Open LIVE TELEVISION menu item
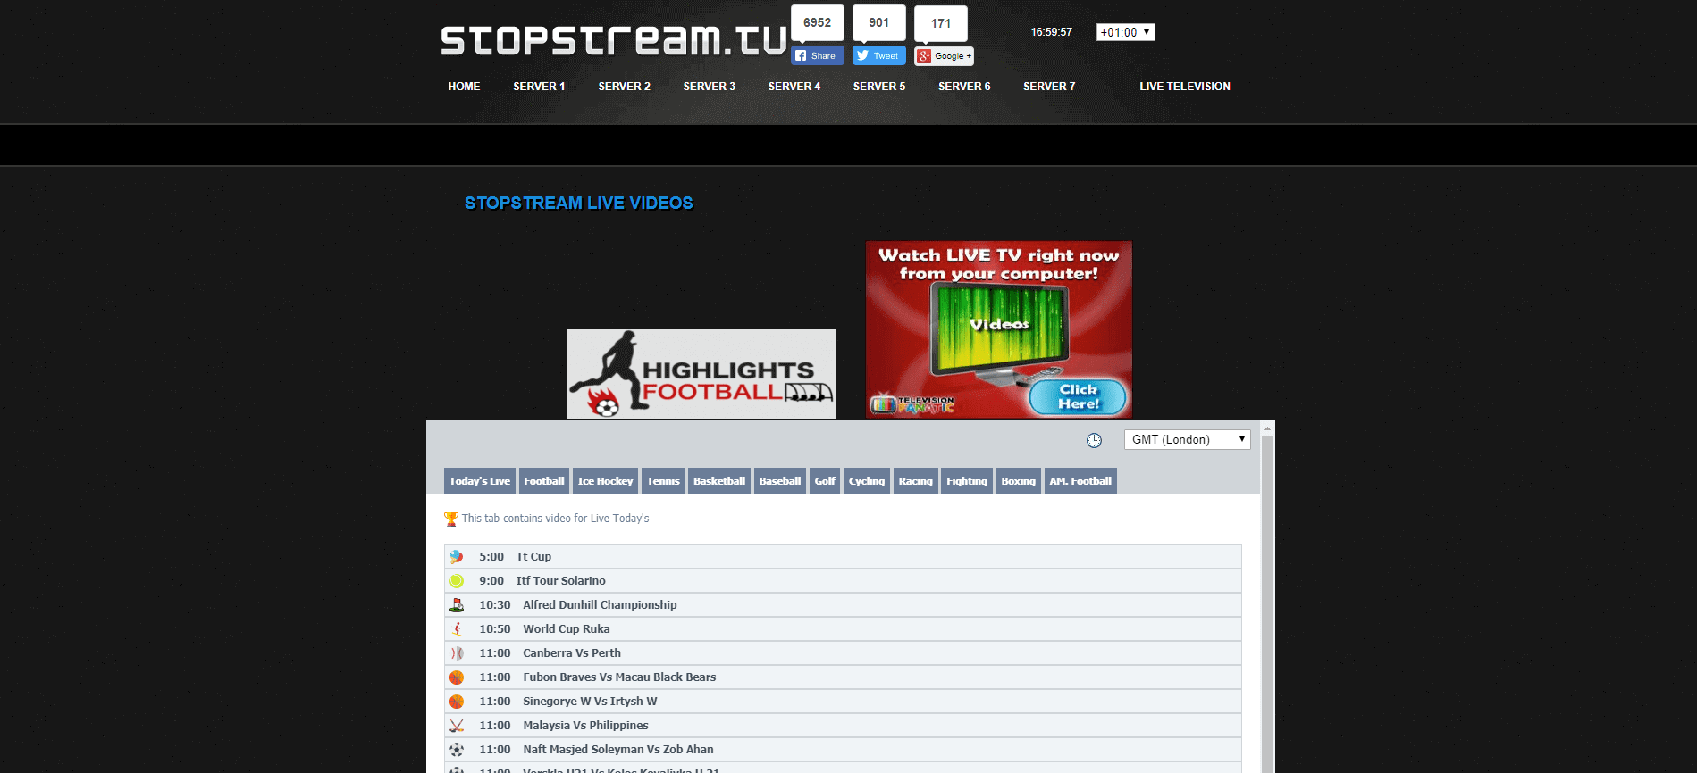Image resolution: width=1697 pixels, height=773 pixels. tap(1185, 87)
